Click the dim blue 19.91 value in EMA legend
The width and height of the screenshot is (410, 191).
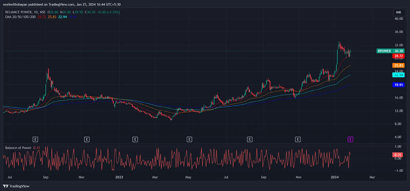[x=73, y=17]
